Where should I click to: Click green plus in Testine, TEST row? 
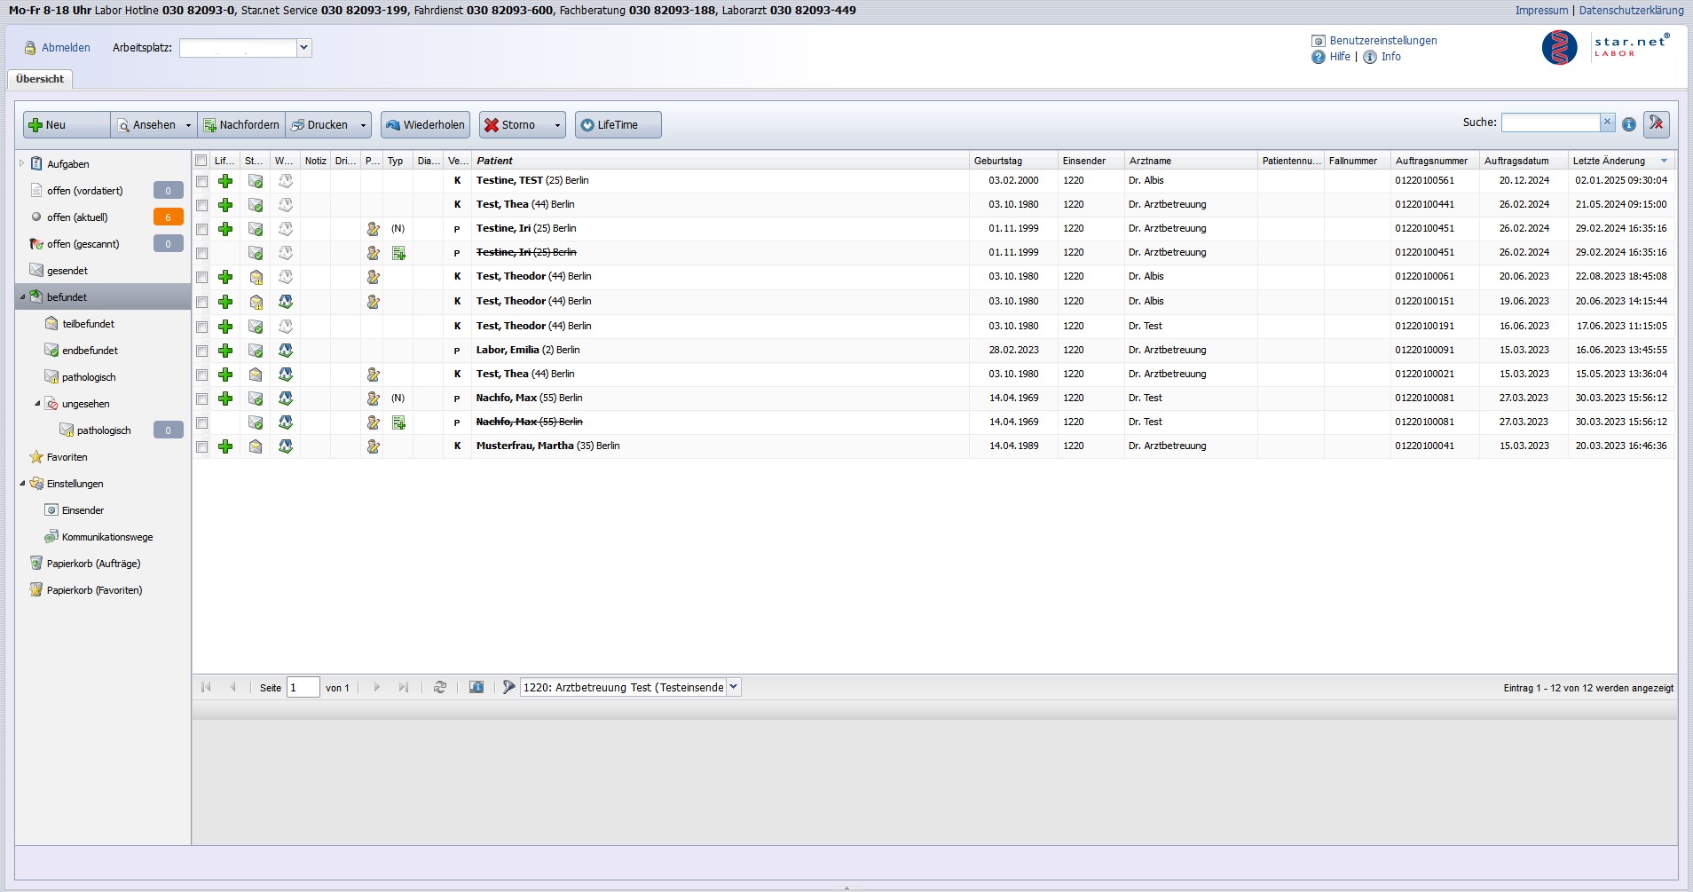[x=225, y=181]
